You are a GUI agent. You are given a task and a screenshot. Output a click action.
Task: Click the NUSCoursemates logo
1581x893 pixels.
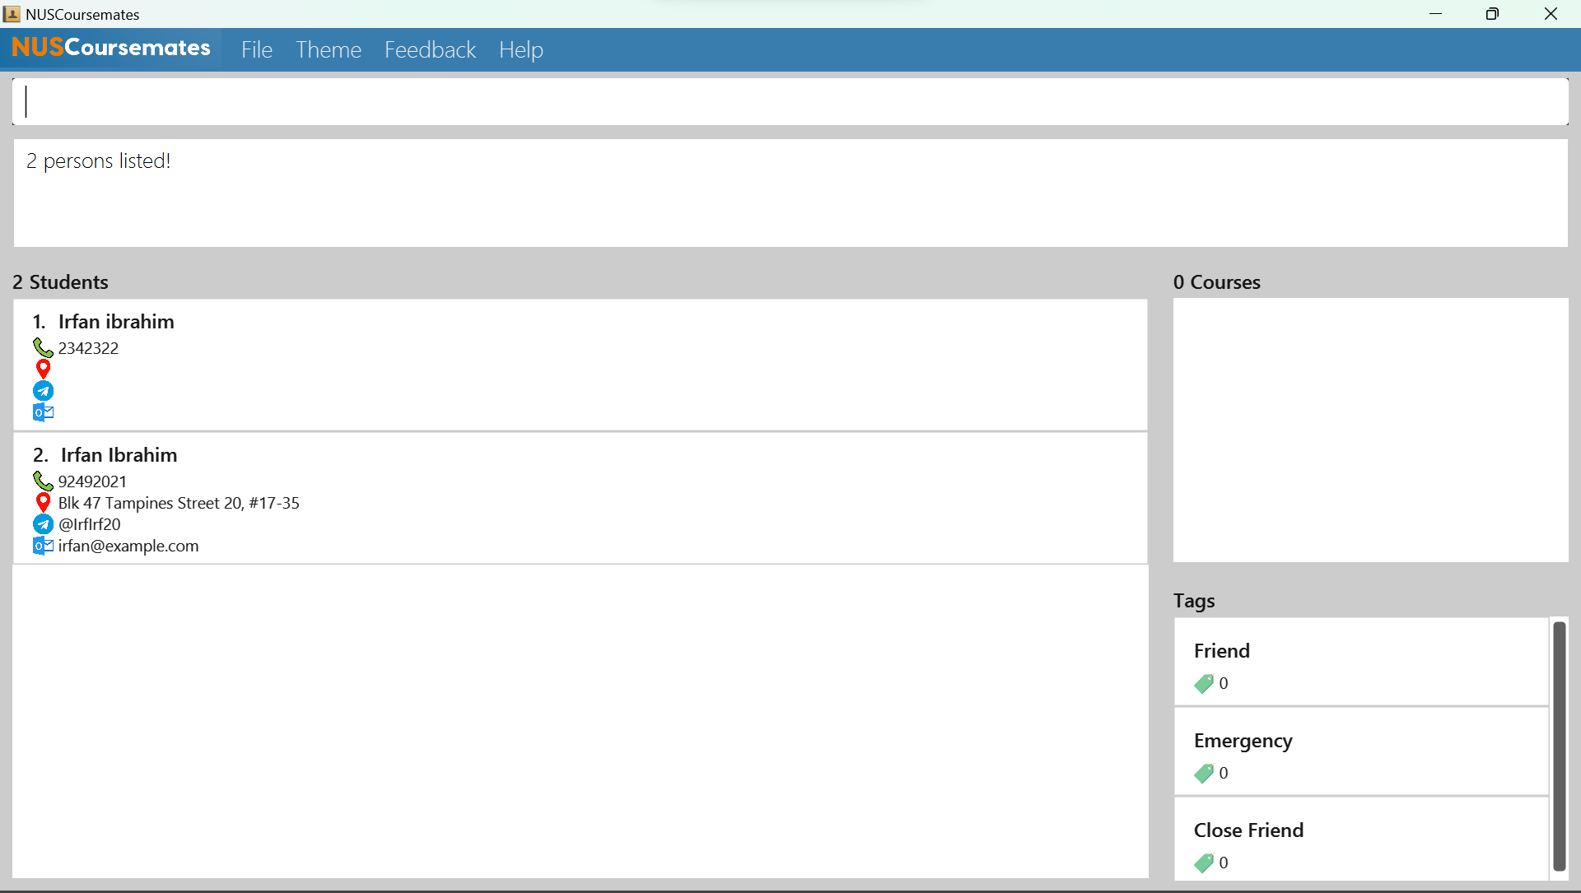pos(111,48)
